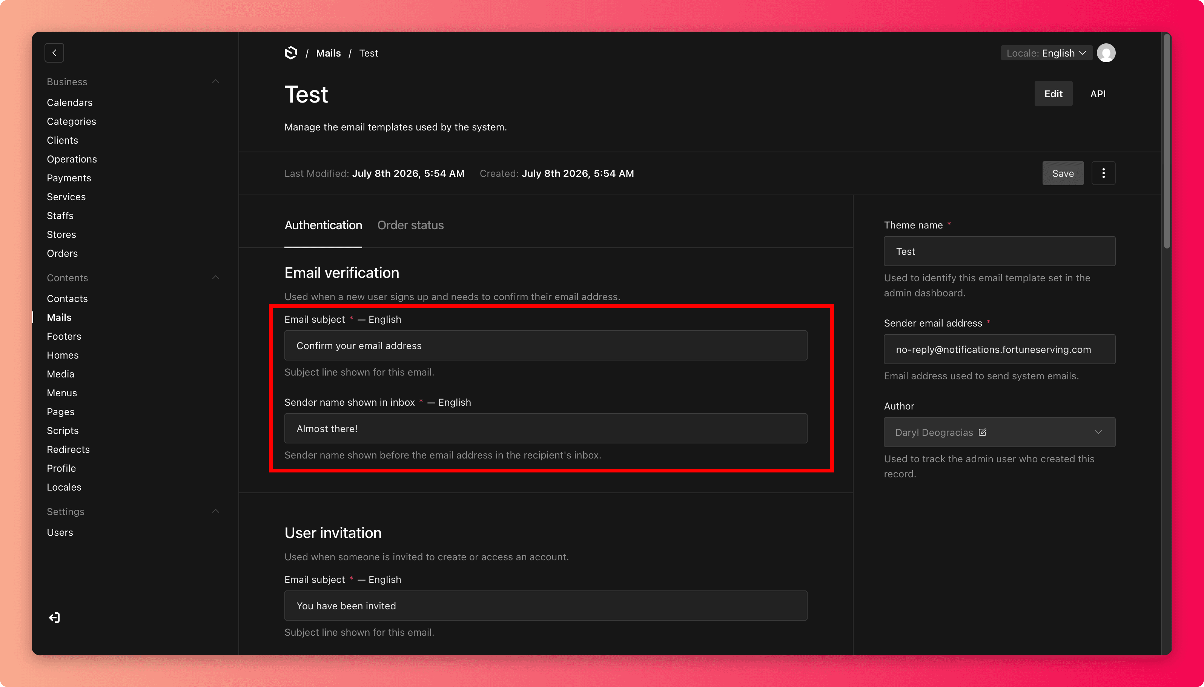
Task: Open the Daryl Deogracias author edit icon
Action: point(982,432)
